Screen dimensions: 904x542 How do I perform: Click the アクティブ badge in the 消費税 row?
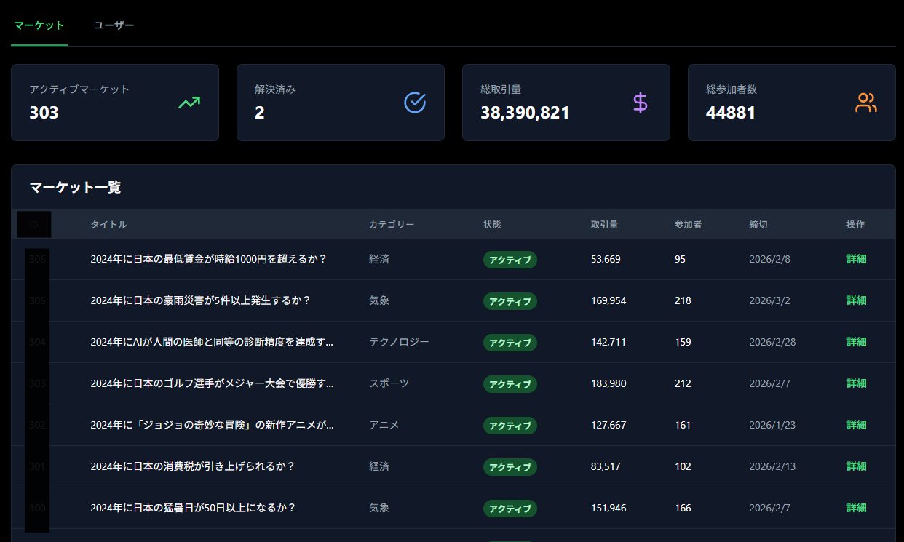coord(510,467)
